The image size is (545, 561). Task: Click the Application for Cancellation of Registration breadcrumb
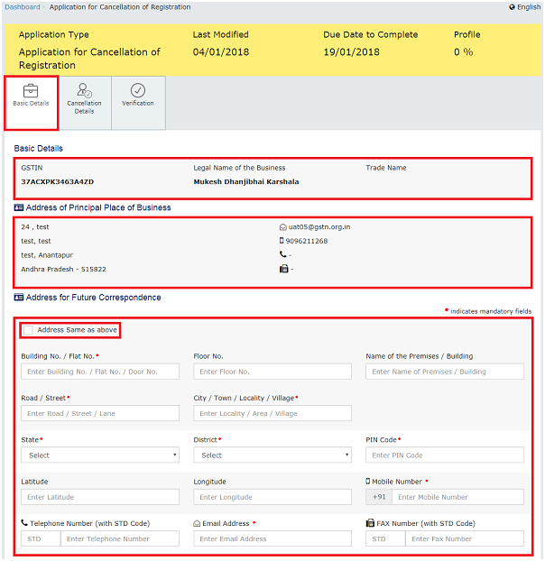point(120,7)
